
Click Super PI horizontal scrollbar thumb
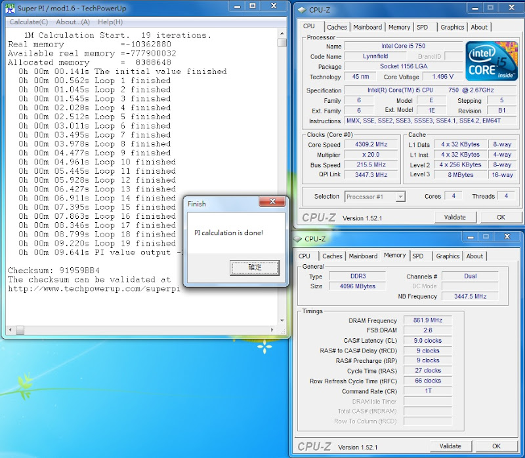pos(20,330)
